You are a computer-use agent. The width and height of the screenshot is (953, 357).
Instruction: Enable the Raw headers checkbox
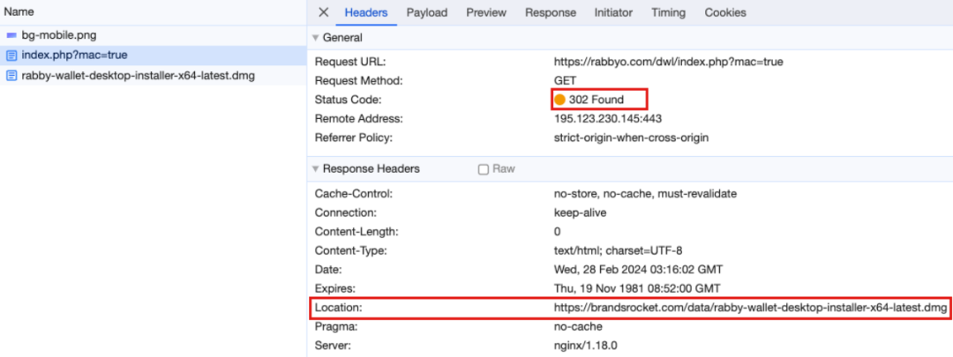click(x=484, y=169)
